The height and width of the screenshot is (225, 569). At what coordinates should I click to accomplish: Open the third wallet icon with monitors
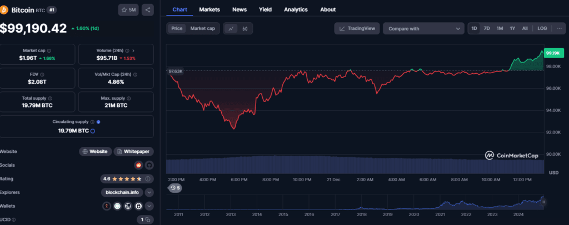click(128, 206)
